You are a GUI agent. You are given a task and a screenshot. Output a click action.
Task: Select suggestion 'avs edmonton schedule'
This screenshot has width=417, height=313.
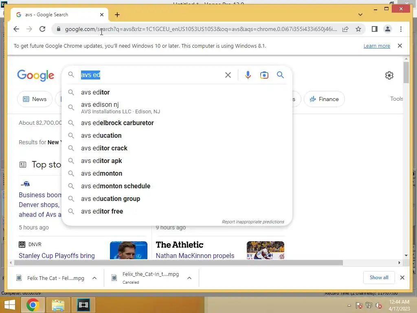coord(177,186)
